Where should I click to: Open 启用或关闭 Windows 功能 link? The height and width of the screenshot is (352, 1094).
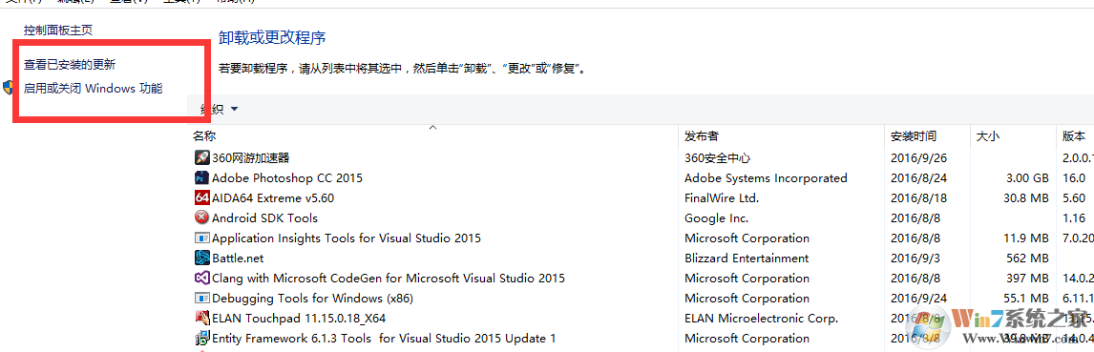(x=94, y=89)
